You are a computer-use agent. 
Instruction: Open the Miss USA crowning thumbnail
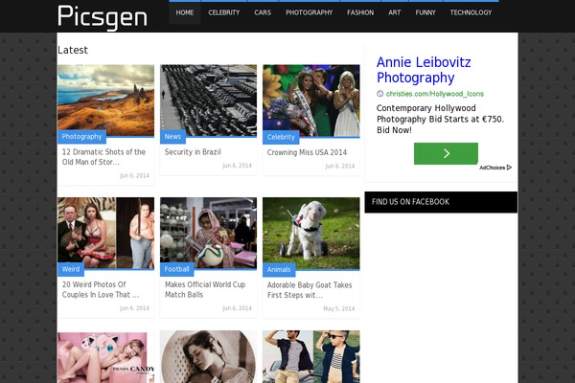click(310, 101)
